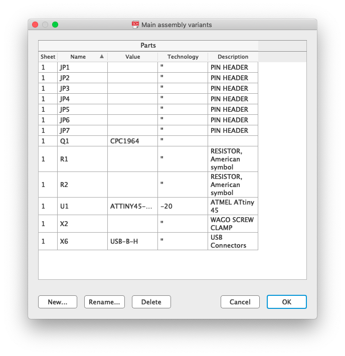Select the R1 name cell

click(x=82, y=159)
